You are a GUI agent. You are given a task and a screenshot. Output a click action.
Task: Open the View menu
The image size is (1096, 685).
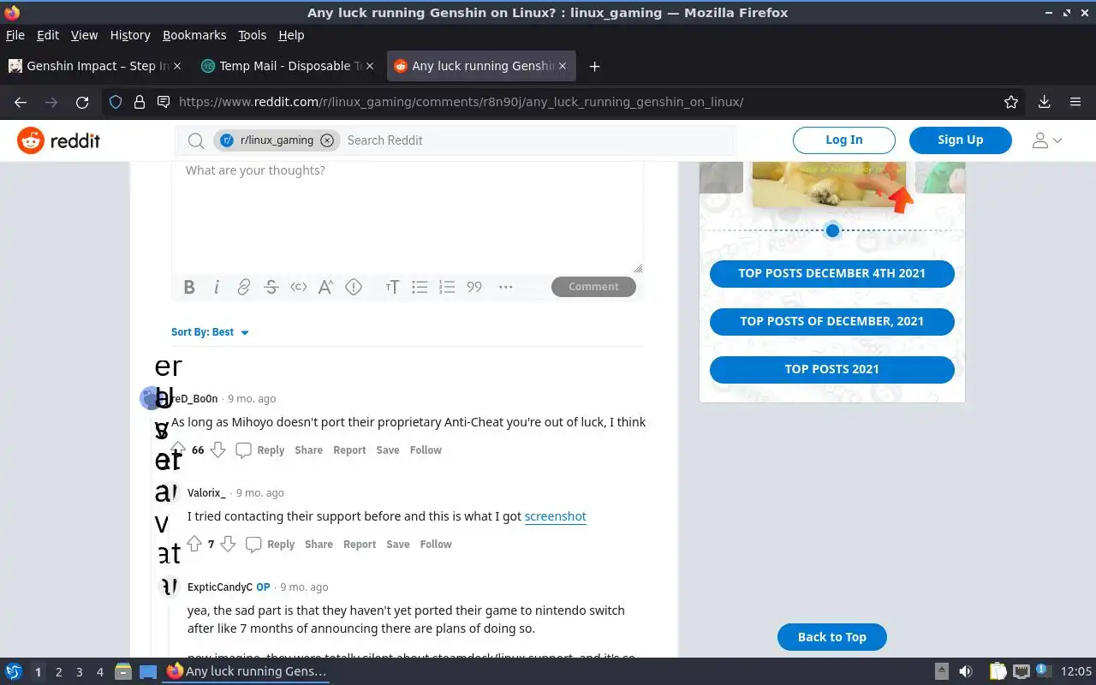pos(84,35)
